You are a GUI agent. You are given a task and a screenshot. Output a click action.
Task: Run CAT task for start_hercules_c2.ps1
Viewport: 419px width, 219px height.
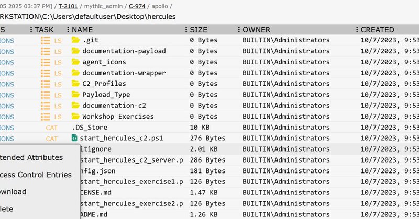[x=51, y=139]
